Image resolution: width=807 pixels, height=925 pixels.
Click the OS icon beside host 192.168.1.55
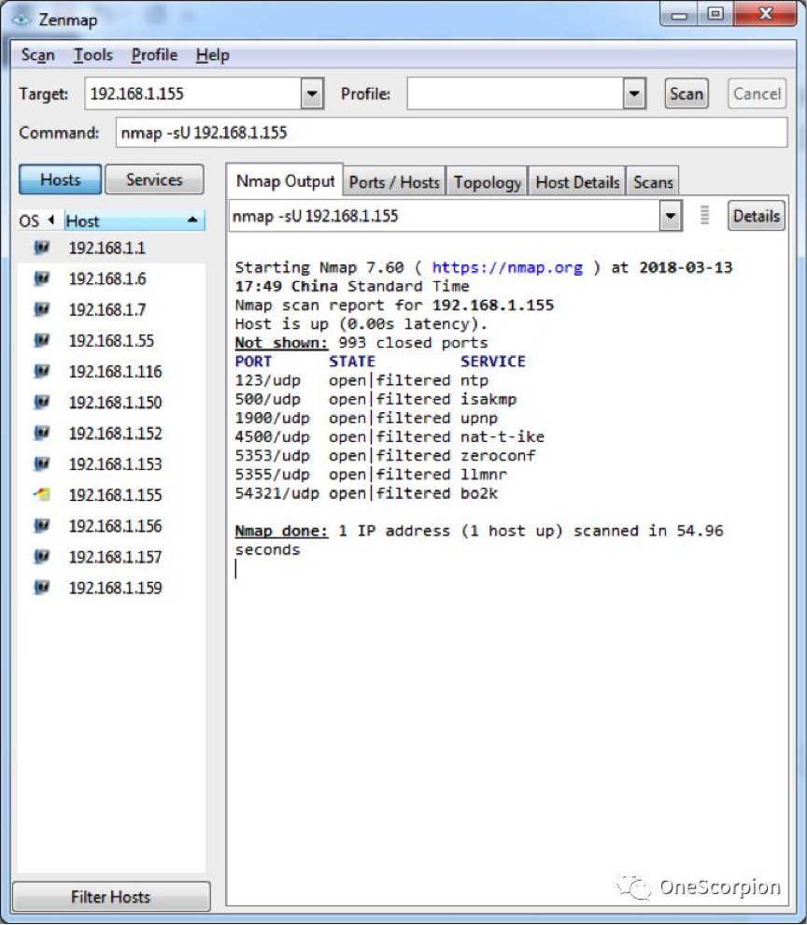tap(42, 340)
